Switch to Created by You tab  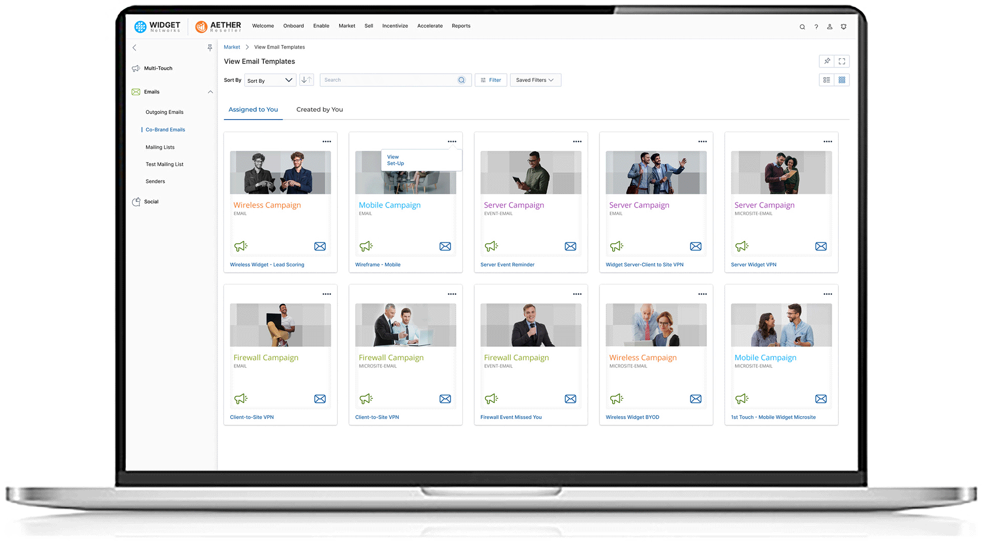[319, 109]
